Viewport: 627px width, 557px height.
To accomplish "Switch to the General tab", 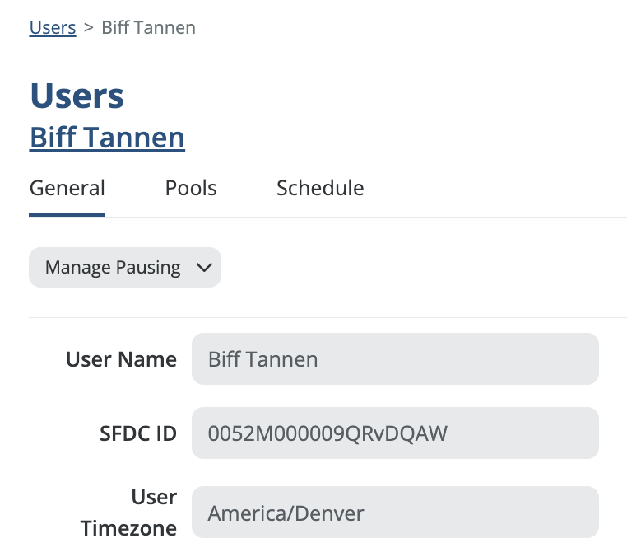I will point(67,188).
